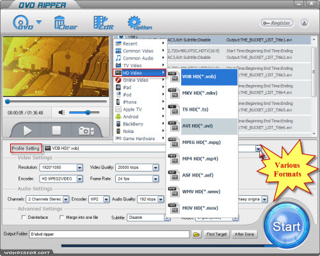The height and width of the screenshot is (256, 320).
Task: Enable Merge into one file checkbox
Action: pyautogui.click(x=61, y=218)
